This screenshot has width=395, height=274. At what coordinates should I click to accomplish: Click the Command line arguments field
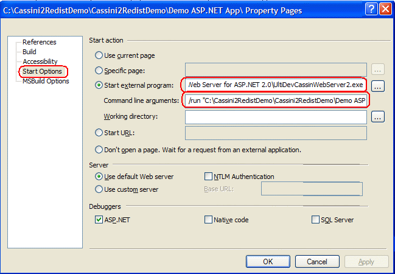click(x=276, y=100)
